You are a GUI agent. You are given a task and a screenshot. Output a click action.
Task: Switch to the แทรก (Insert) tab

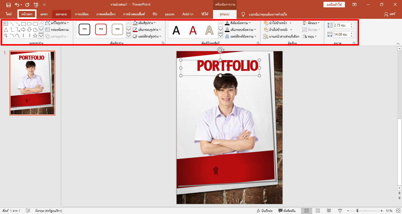click(x=44, y=14)
